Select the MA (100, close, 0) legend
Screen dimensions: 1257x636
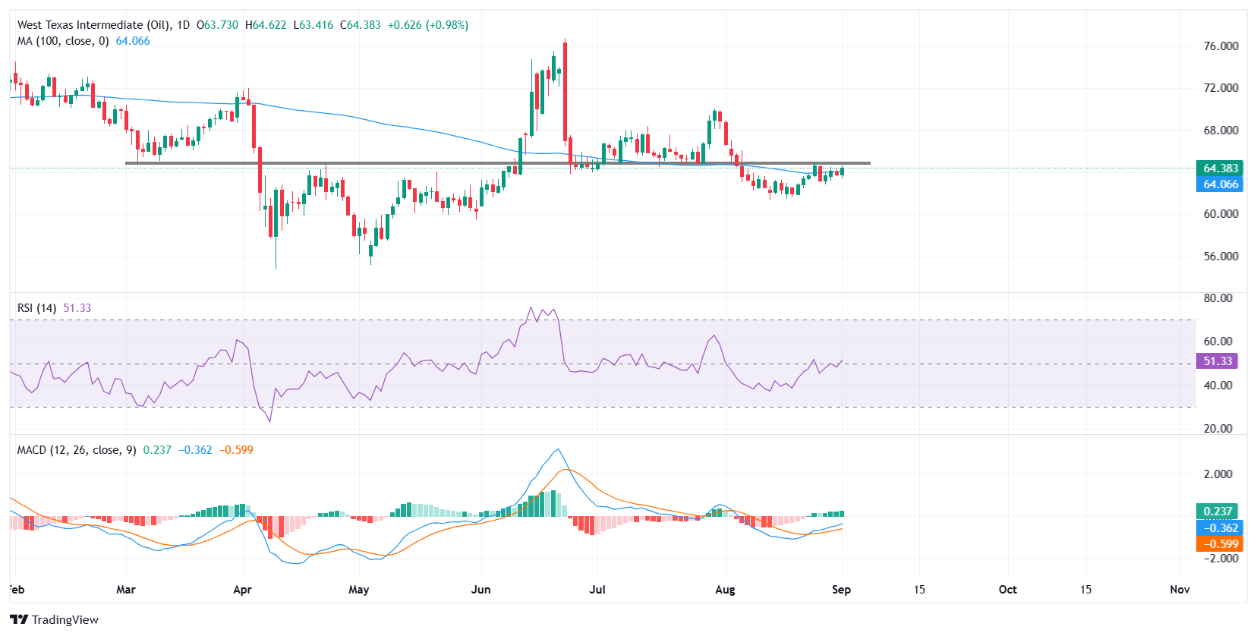63,41
